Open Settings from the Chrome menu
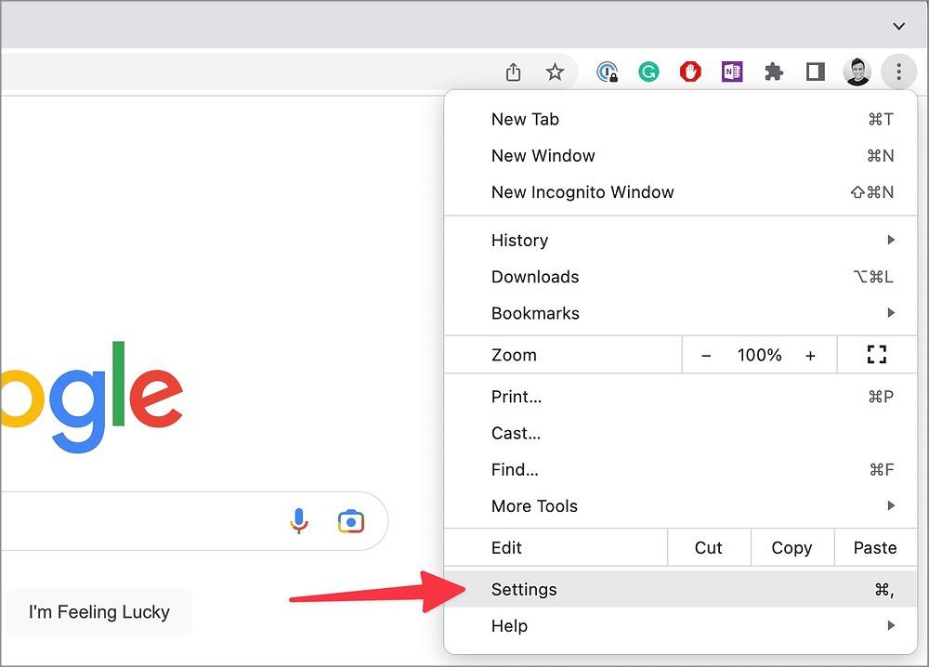This screenshot has width=929, height=667. [x=680, y=589]
